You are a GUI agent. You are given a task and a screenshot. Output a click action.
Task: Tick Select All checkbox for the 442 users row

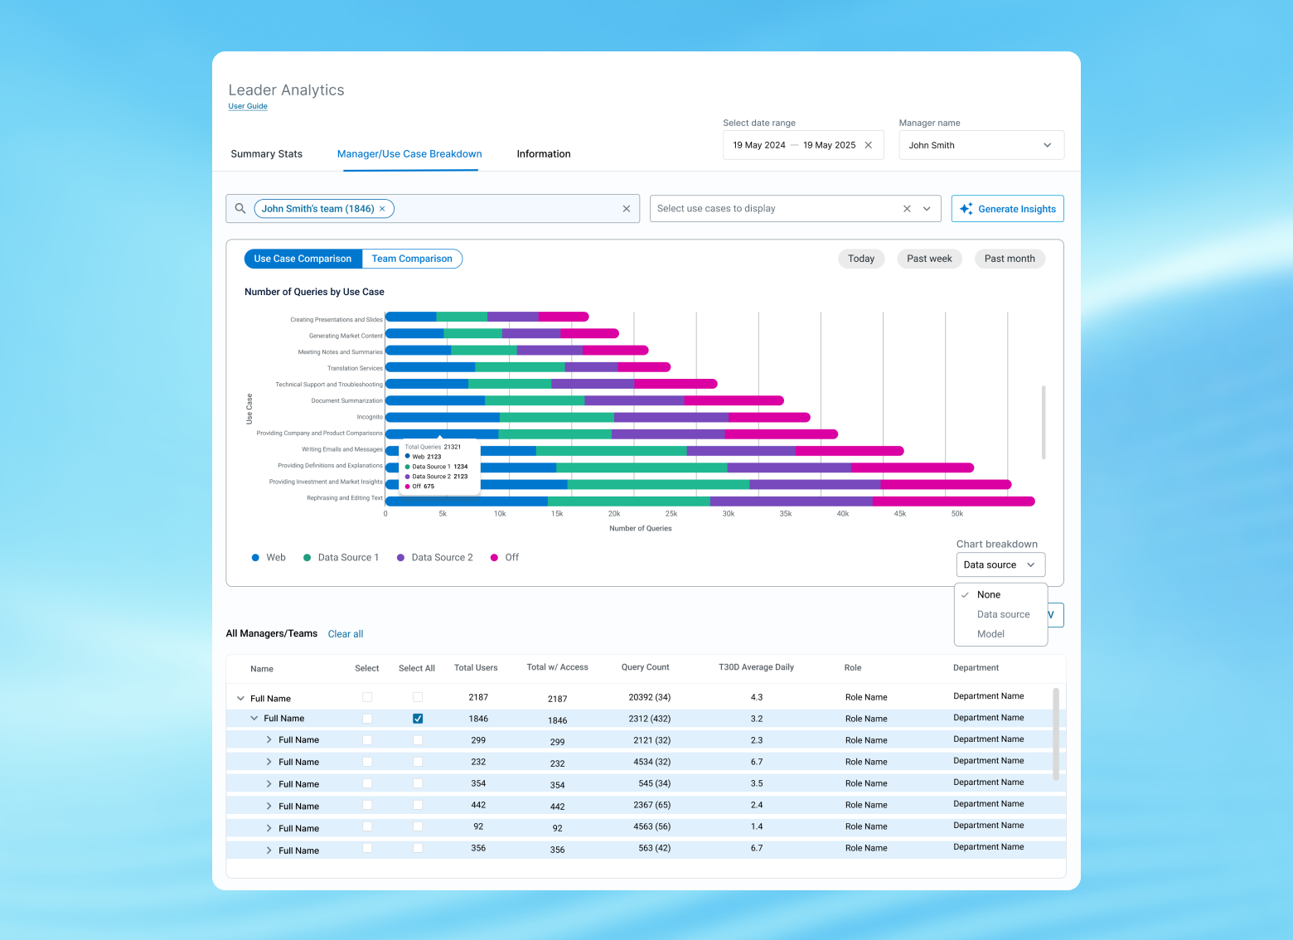point(418,805)
